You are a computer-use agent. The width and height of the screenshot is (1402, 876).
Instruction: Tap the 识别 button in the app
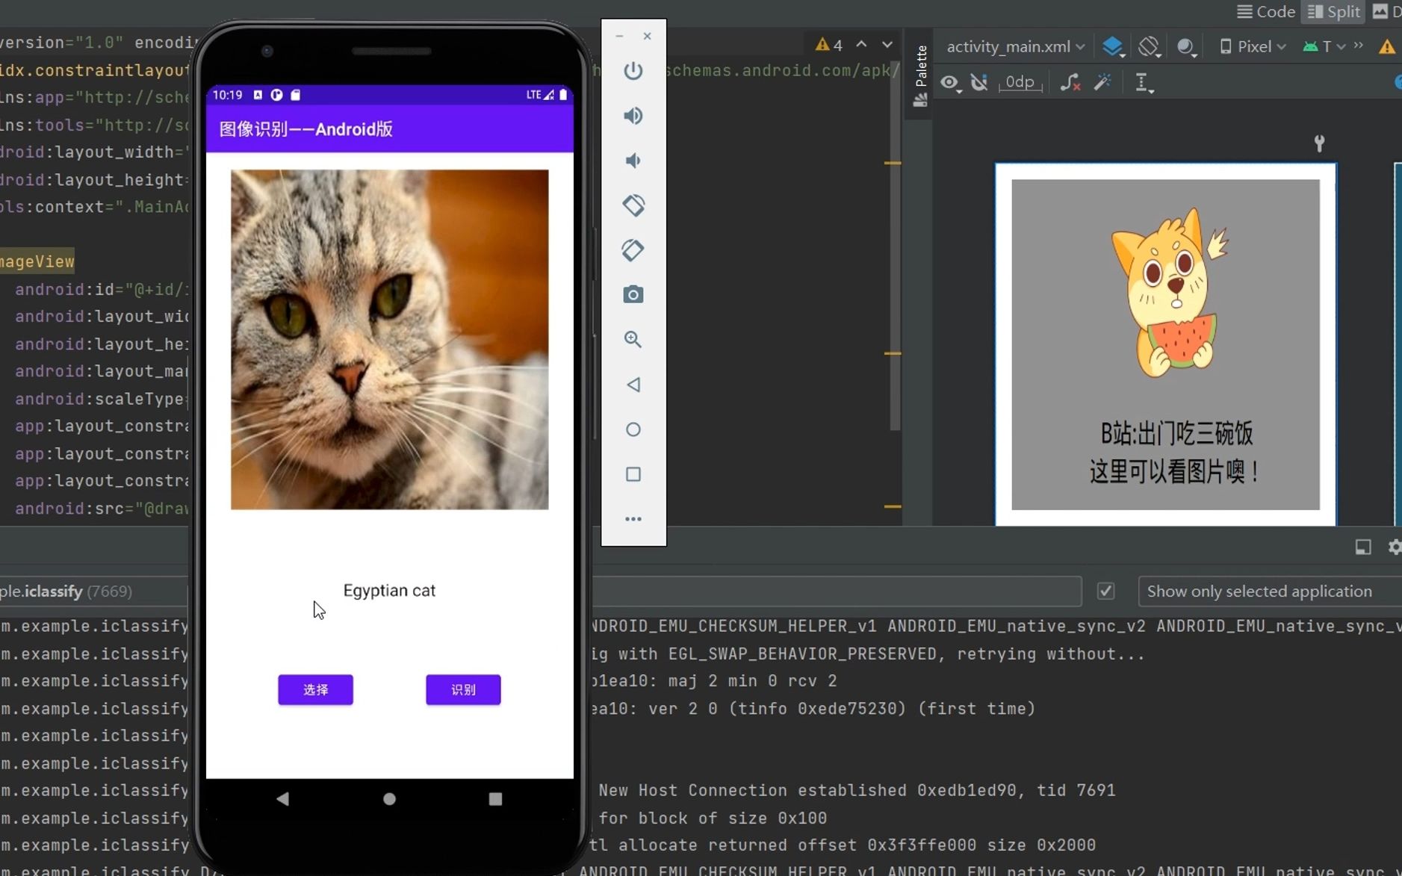(x=463, y=689)
